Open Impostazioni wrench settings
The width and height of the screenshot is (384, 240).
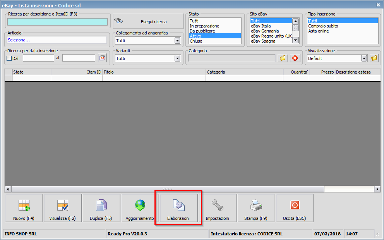click(x=217, y=208)
